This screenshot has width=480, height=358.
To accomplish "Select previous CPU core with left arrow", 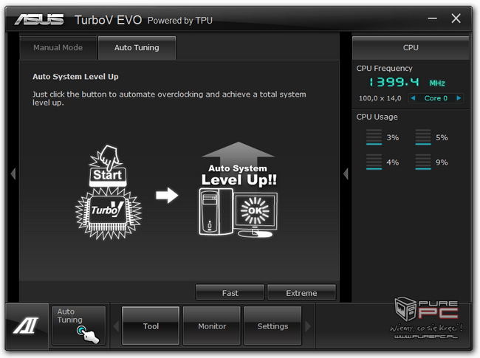I will click(x=413, y=98).
